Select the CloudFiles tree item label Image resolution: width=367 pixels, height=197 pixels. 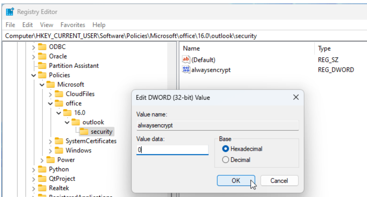pos(80,94)
